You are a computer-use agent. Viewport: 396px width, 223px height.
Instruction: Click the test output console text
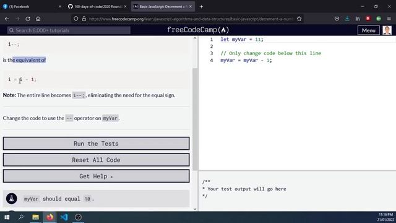244,189
